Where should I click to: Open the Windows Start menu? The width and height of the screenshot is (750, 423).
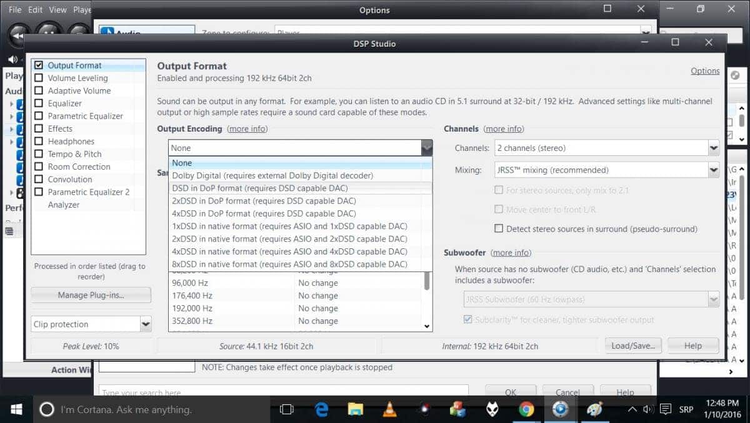[16, 410]
